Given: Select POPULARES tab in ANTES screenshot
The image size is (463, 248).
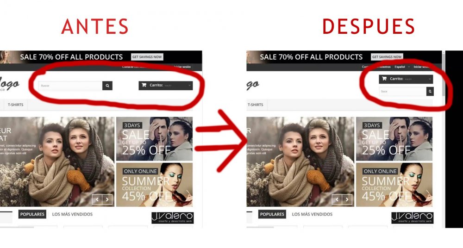Looking at the screenshot, I should [x=32, y=214].
